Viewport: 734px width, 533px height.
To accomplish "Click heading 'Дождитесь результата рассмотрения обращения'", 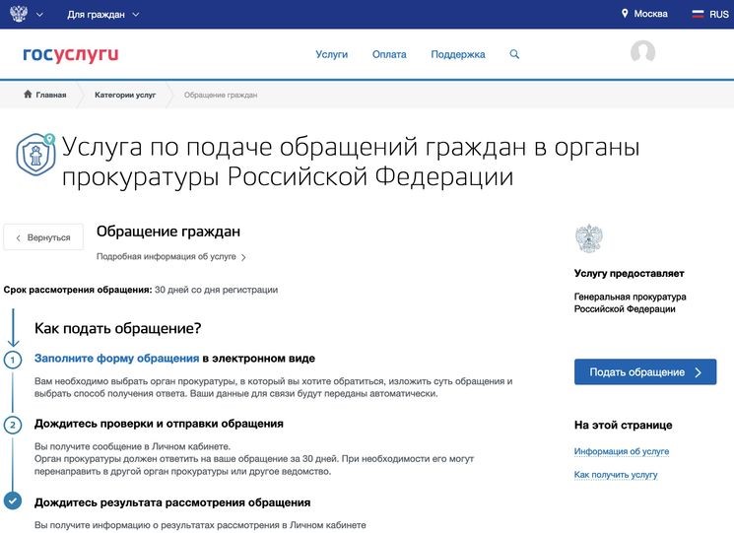I will (172, 502).
